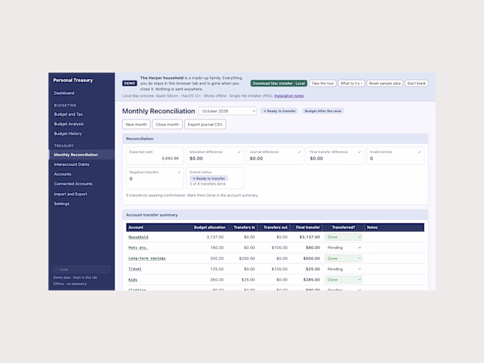
Task: Open the Dashboard page in sidebar
Action: (64, 93)
